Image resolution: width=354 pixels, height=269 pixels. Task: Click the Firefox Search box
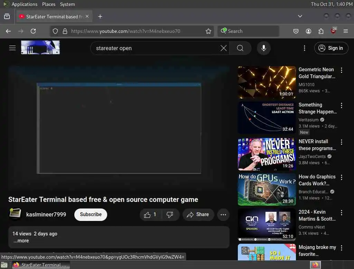248,31
